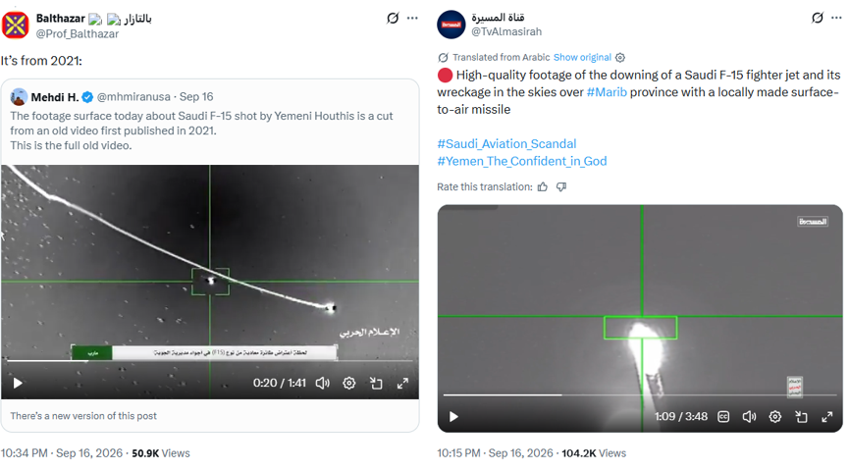Mute the left video's volume icon
The width and height of the screenshot is (849, 471).
pyautogui.click(x=323, y=384)
